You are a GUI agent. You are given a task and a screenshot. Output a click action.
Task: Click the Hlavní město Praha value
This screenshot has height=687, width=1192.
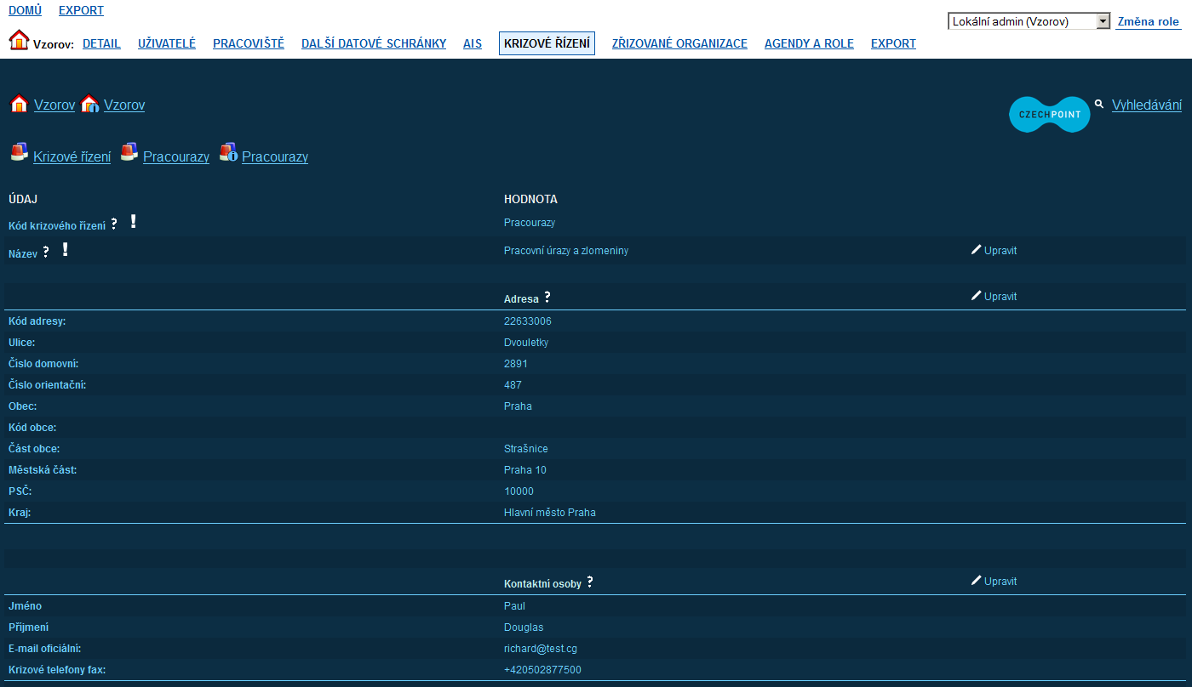[x=550, y=513]
